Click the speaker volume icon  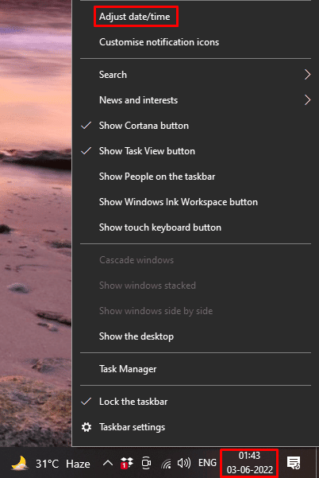(184, 464)
